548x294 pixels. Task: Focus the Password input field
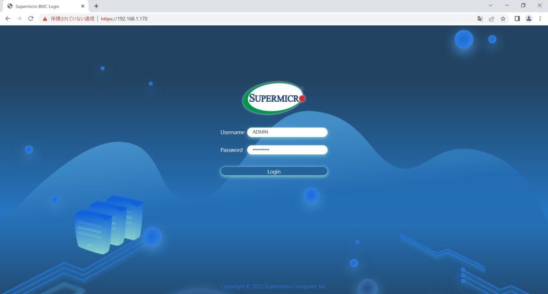click(287, 150)
